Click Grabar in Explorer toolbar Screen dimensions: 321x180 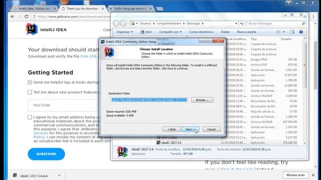click(225, 32)
